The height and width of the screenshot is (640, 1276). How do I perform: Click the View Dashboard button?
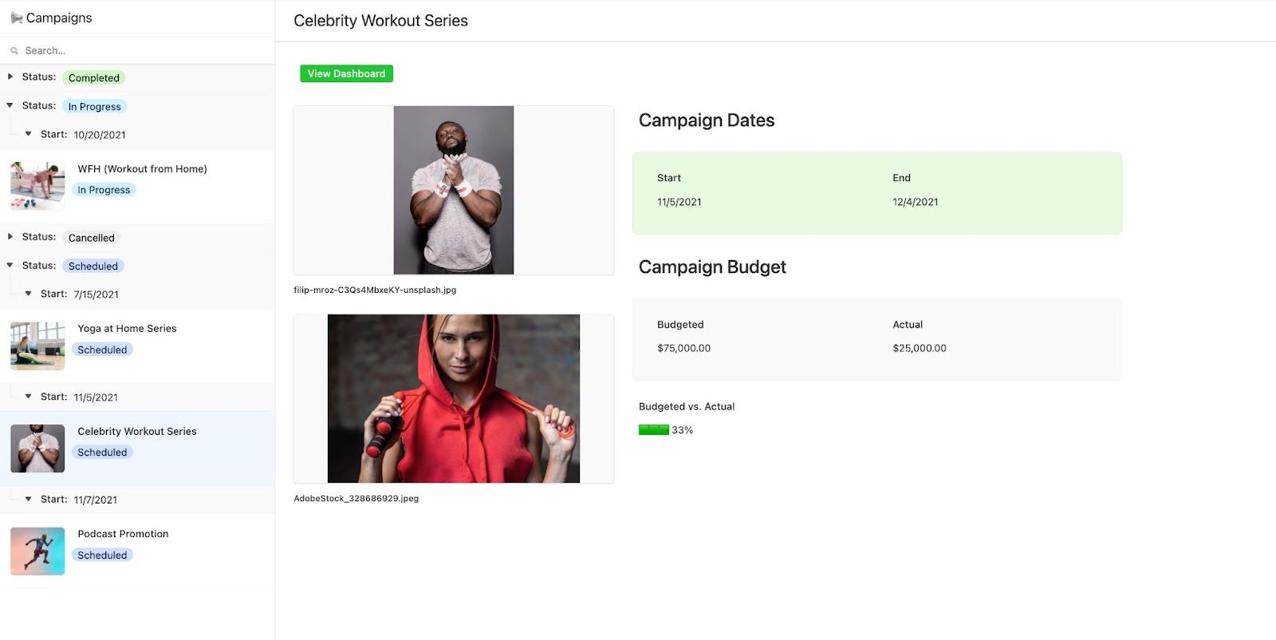[x=346, y=73]
